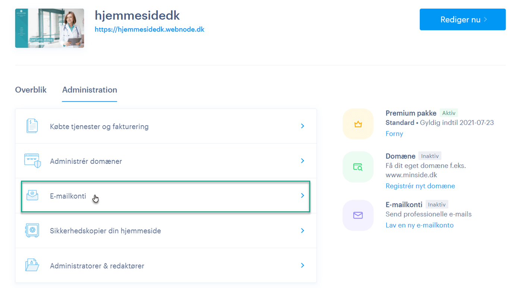
Task: Click the Forny renewal link
Action: [394, 134]
